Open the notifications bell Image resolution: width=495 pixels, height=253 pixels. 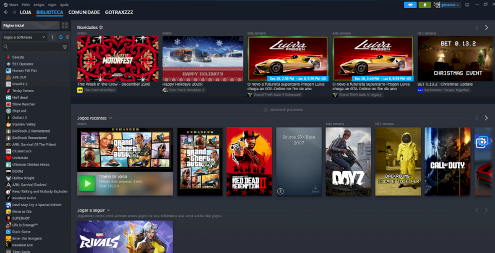(x=424, y=5)
